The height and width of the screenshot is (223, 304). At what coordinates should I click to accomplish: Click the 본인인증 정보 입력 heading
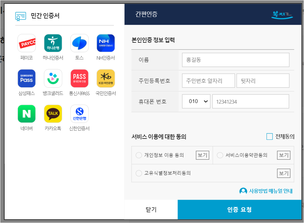click(153, 40)
